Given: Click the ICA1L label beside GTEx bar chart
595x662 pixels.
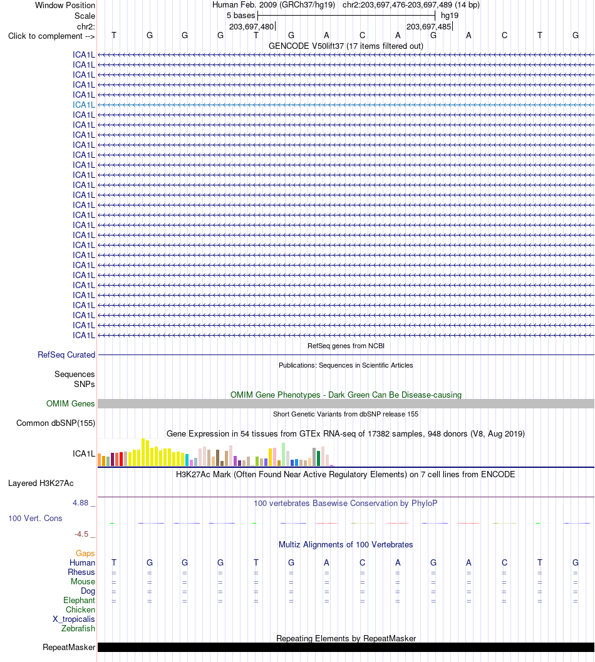Looking at the screenshot, I should point(84,454).
